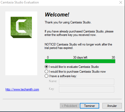Go back using the Précédent button
125x112 pixels.
pos(69,106)
